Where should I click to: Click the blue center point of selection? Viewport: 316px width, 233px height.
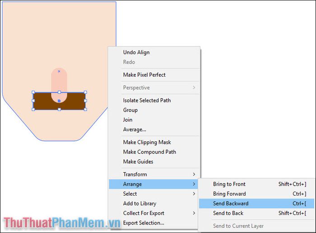tap(59, 101)
